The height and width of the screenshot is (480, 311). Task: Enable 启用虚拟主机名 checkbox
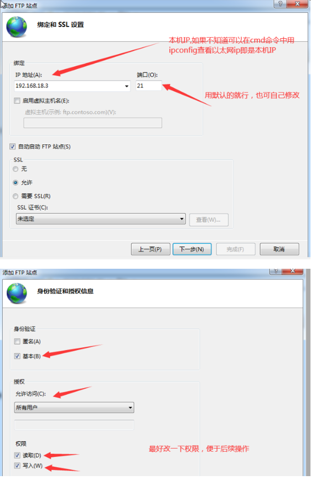pyautogui.click(x=17, y=101)
